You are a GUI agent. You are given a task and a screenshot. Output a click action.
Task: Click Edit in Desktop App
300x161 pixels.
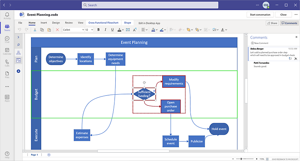coord(149,23)
